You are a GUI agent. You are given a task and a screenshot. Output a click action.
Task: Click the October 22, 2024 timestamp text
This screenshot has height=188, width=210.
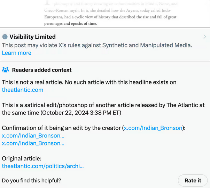[x=81, y=113]
